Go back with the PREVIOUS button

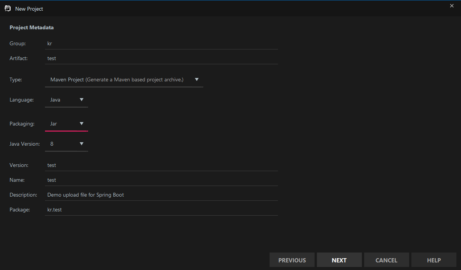tap(292, 260)
